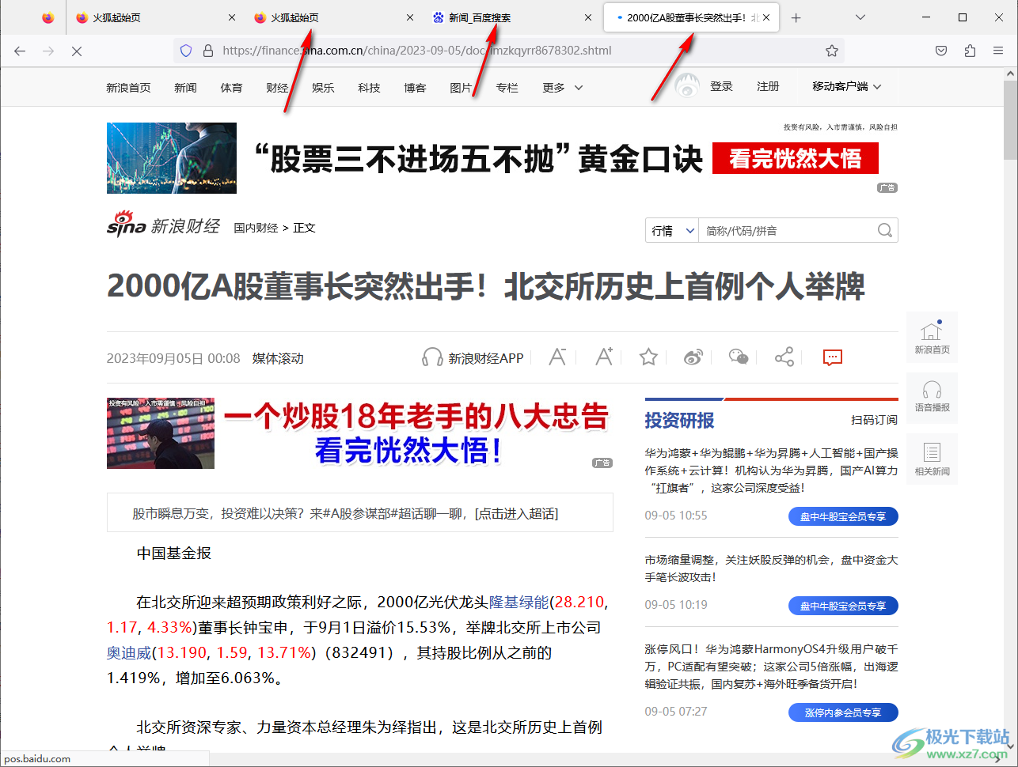Click the 涨停内参会员专享 button
The image size is (1018, 767).
pyautogui.click(x=843, y=712)
